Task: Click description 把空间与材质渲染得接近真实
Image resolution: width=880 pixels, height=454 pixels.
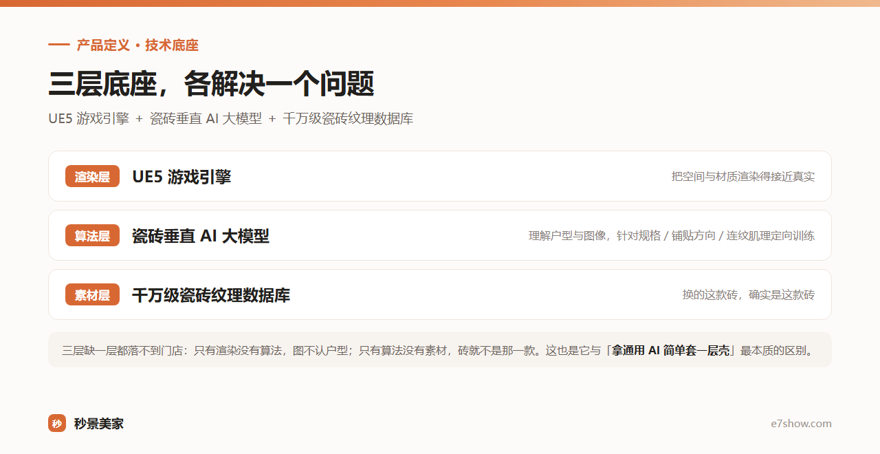Action: (743, 177)
